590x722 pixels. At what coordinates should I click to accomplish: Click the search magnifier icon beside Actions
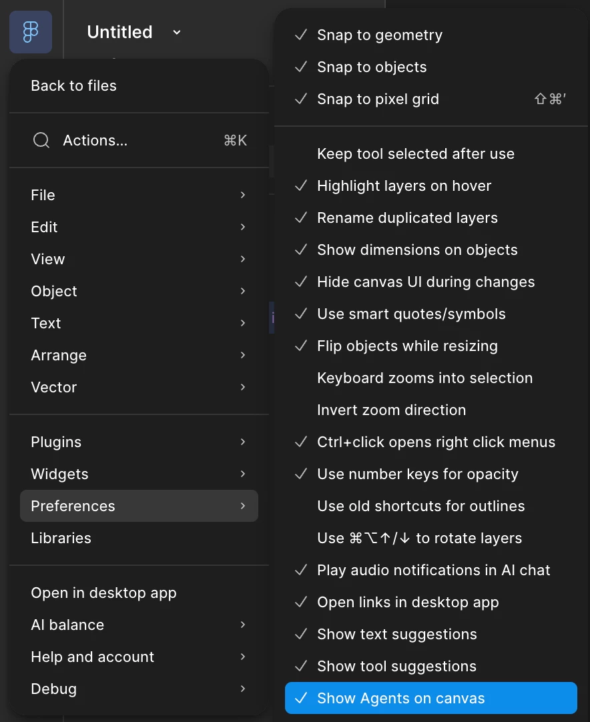pyautogui.click(x=41, y=140)
